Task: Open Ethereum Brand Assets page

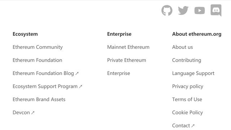Action: click(x=39, y=99)
